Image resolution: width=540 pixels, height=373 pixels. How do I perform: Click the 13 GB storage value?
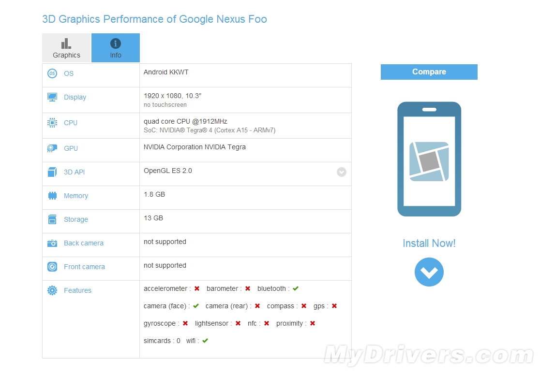click(153, 218)
